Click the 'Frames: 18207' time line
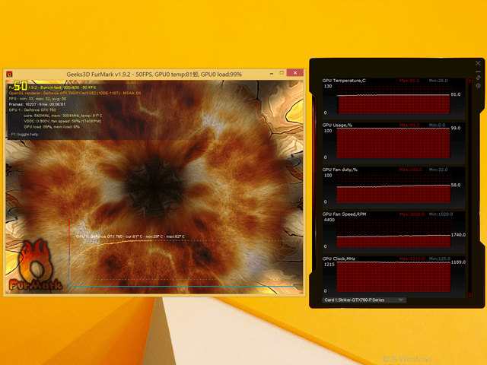 (37, 104)
